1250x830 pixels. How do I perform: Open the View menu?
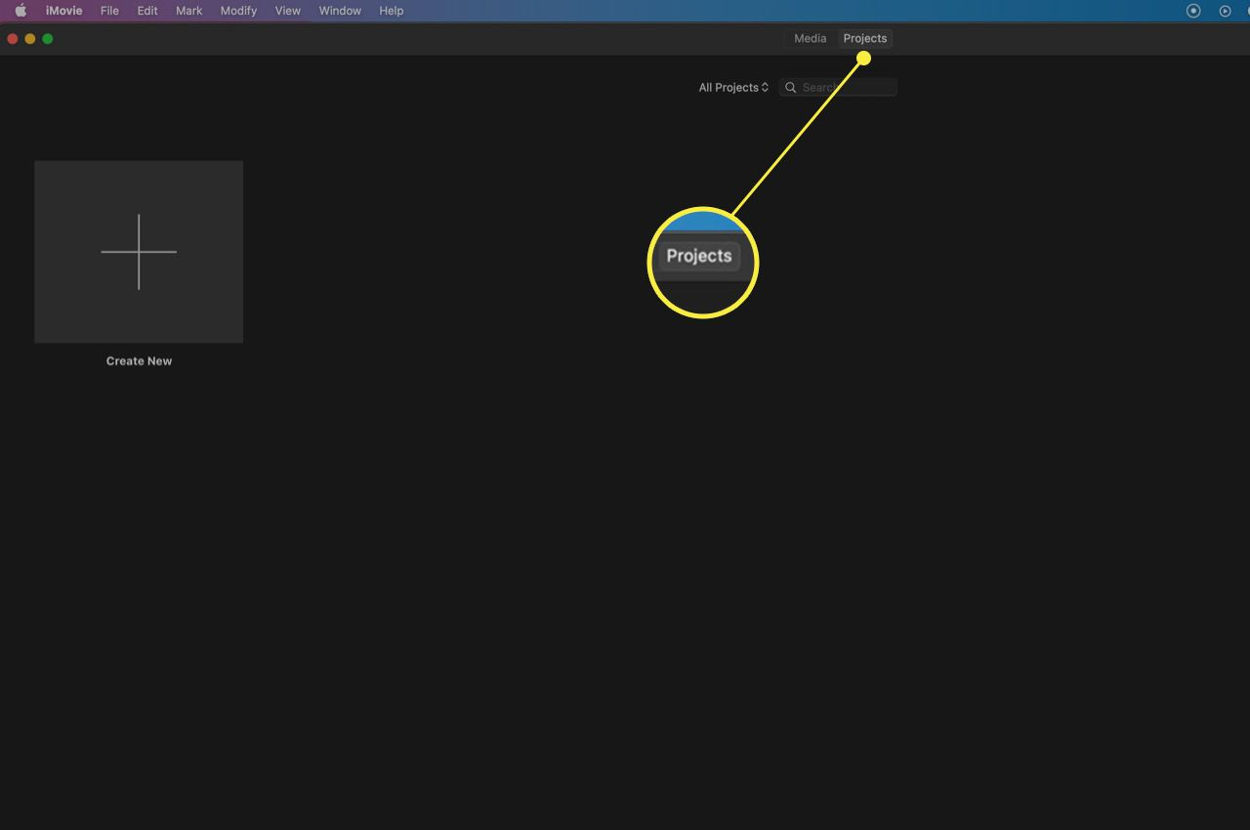click(287, 11)
